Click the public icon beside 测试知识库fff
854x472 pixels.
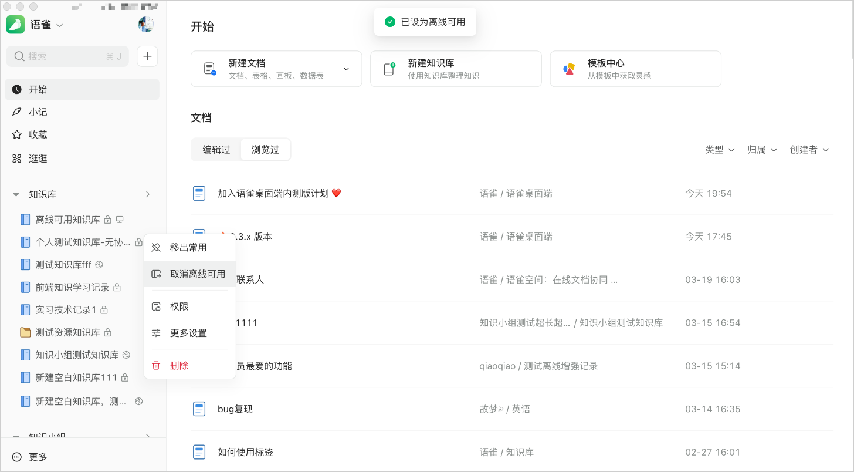point(99,265)
